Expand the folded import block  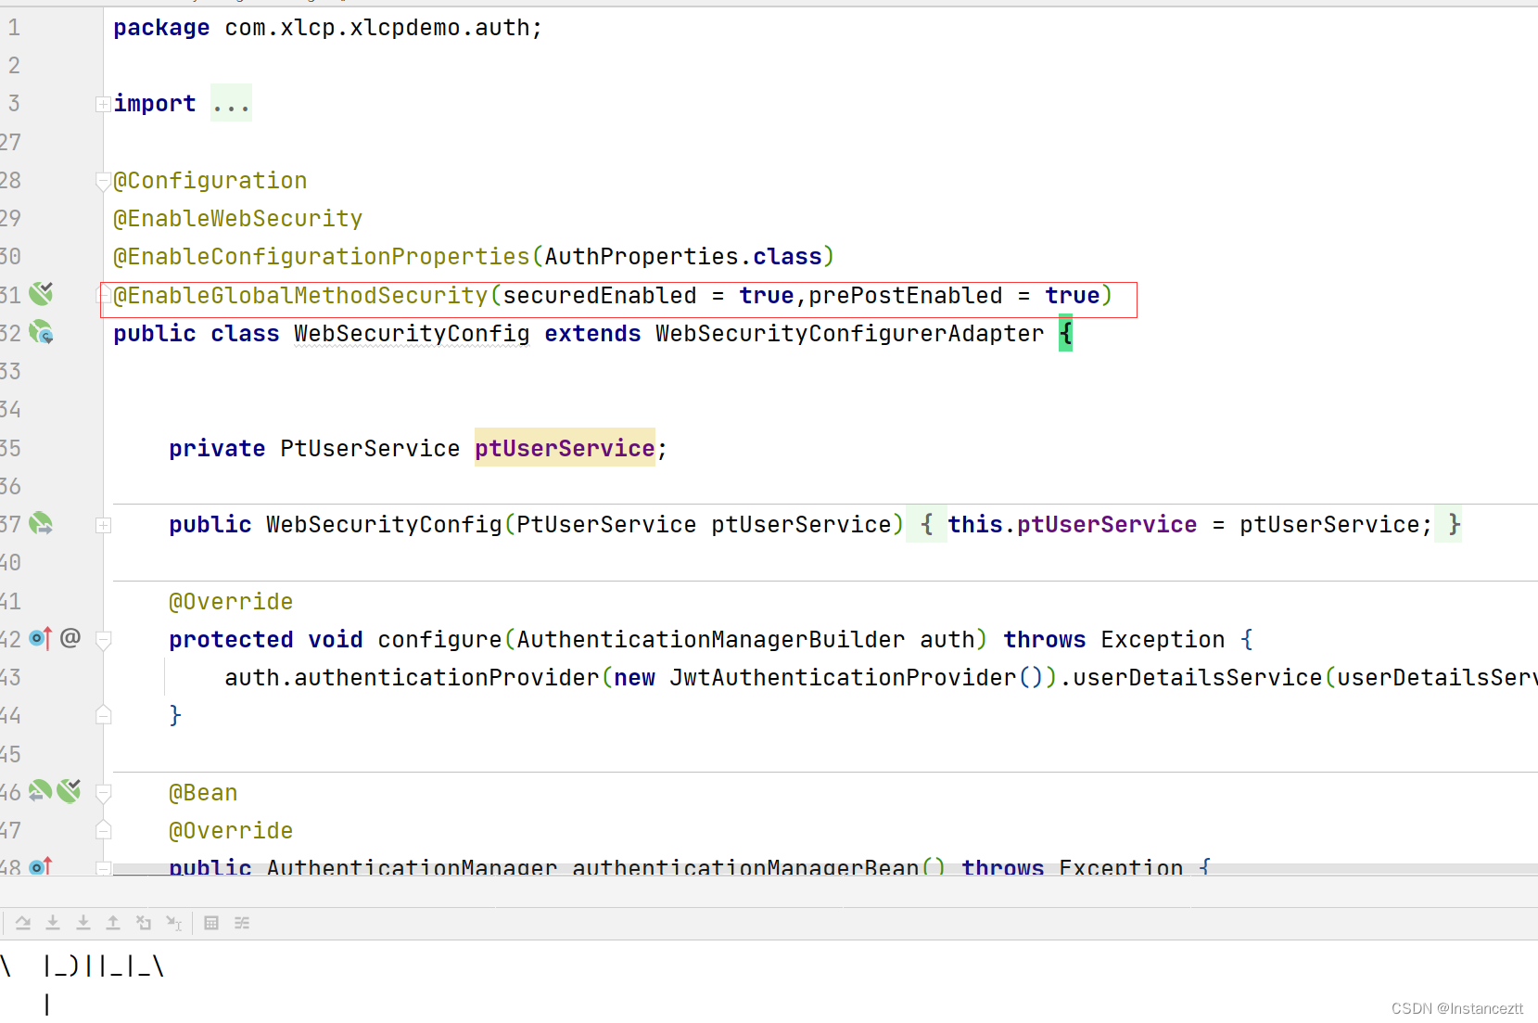[103, 104]
